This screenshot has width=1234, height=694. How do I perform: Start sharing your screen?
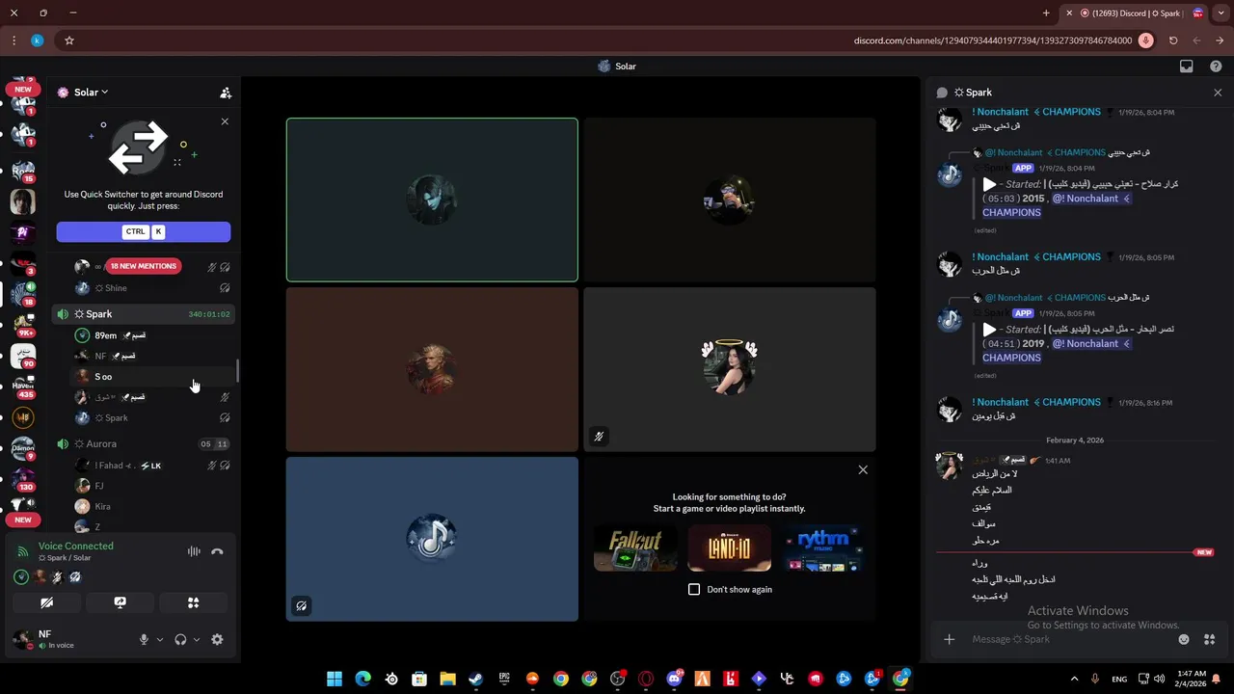point(120,602)
